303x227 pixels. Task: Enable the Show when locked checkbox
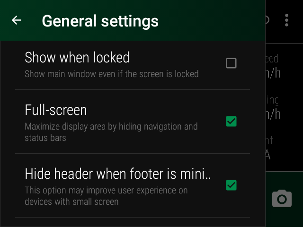click(231, 63)
